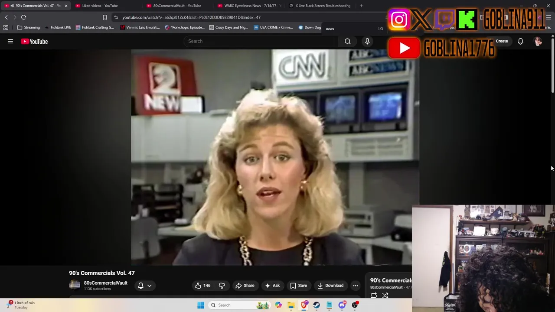Expand the subscription notification chevron
The height and width of the screenshot is (312, 555).
tap(149, 286)
